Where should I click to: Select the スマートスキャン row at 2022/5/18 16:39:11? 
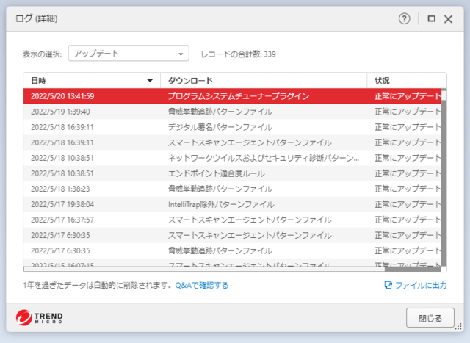232,142
